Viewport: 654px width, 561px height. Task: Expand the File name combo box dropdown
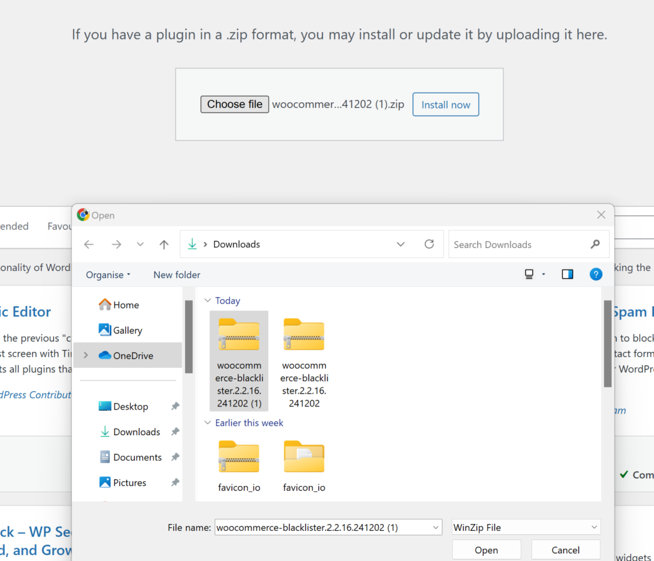[435, 527]
